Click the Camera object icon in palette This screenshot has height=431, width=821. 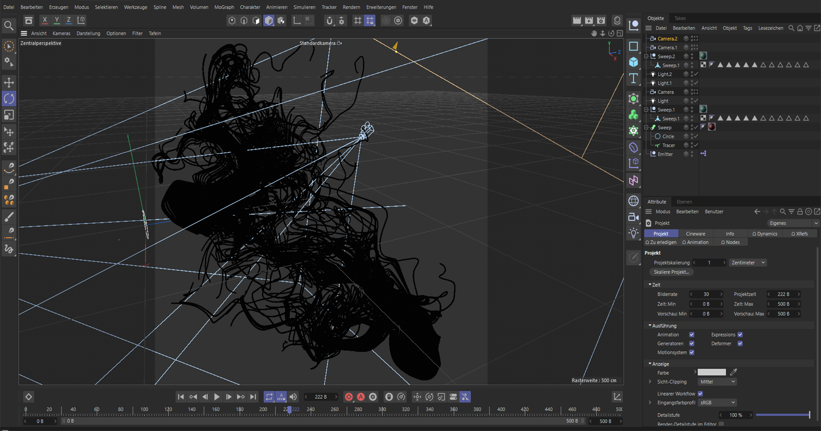tap(633, 217)
